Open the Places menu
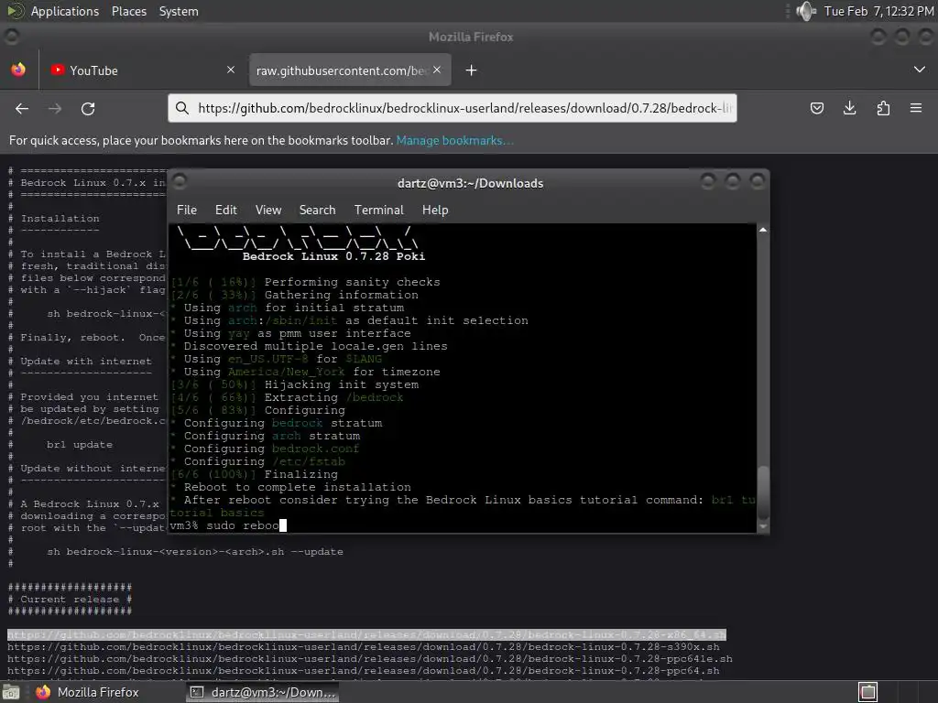 (x=128, y=11)
